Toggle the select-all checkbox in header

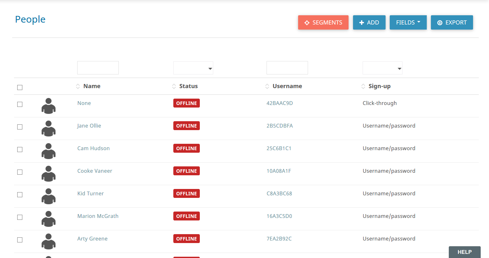20,87
